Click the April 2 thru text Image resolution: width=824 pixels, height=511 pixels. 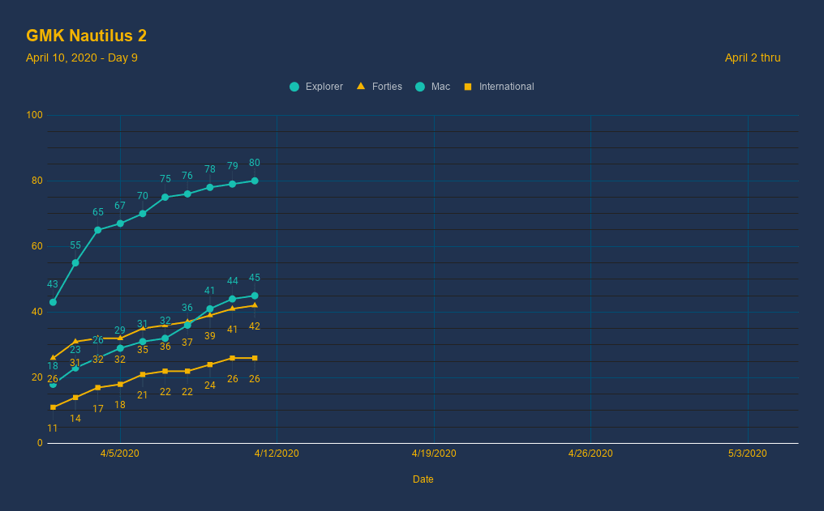752,57
